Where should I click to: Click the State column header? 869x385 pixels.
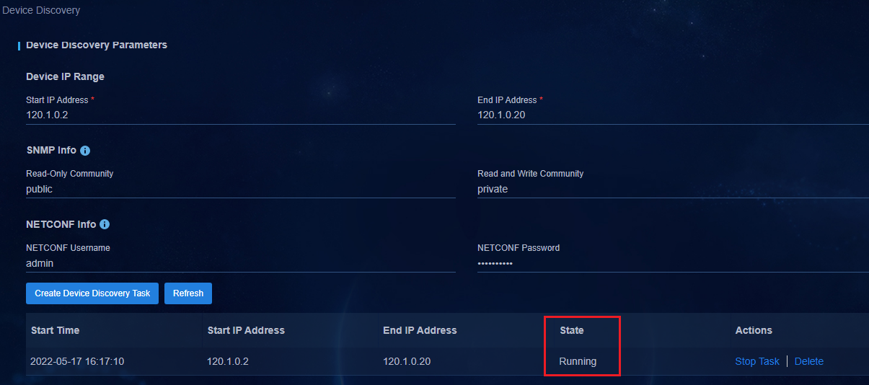point(572,330)
